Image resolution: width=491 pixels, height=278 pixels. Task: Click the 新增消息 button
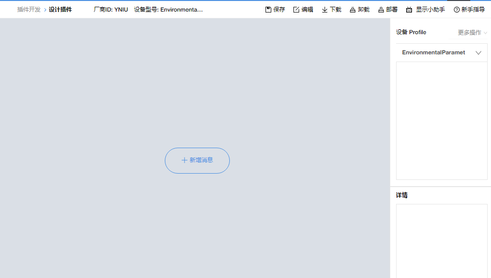coord(197,160)
